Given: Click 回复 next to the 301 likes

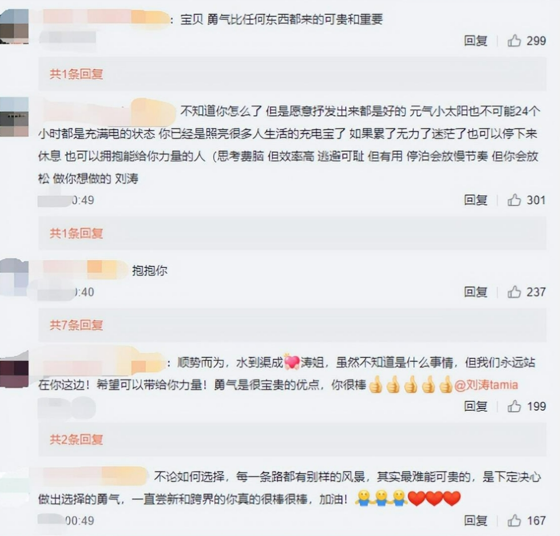Looking at the screenshot, I should 476,200.
